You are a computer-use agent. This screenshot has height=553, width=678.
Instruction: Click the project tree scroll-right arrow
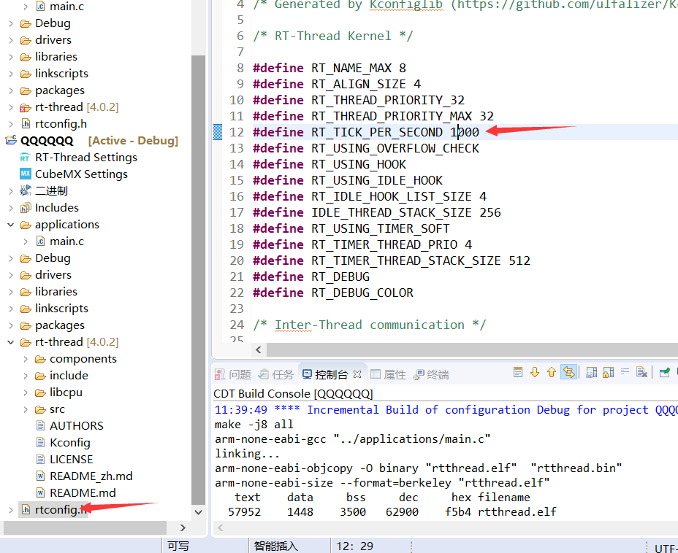tap(183, 527)
